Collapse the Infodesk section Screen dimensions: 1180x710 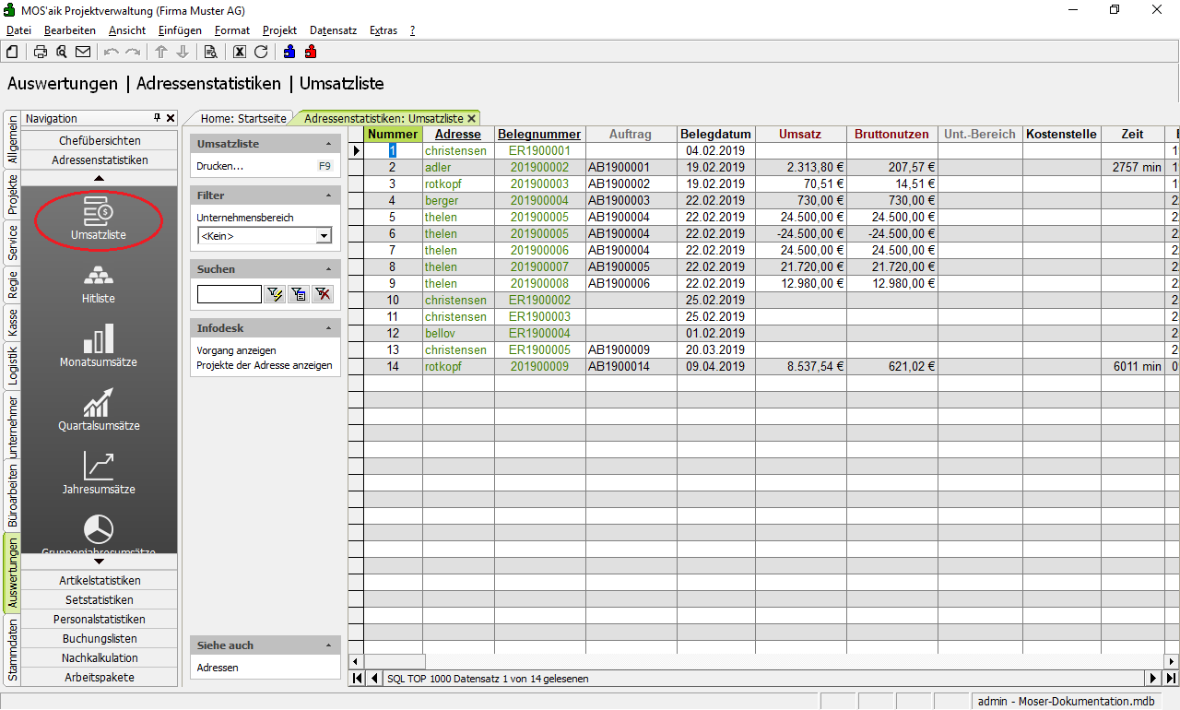[x=329, y=328]
